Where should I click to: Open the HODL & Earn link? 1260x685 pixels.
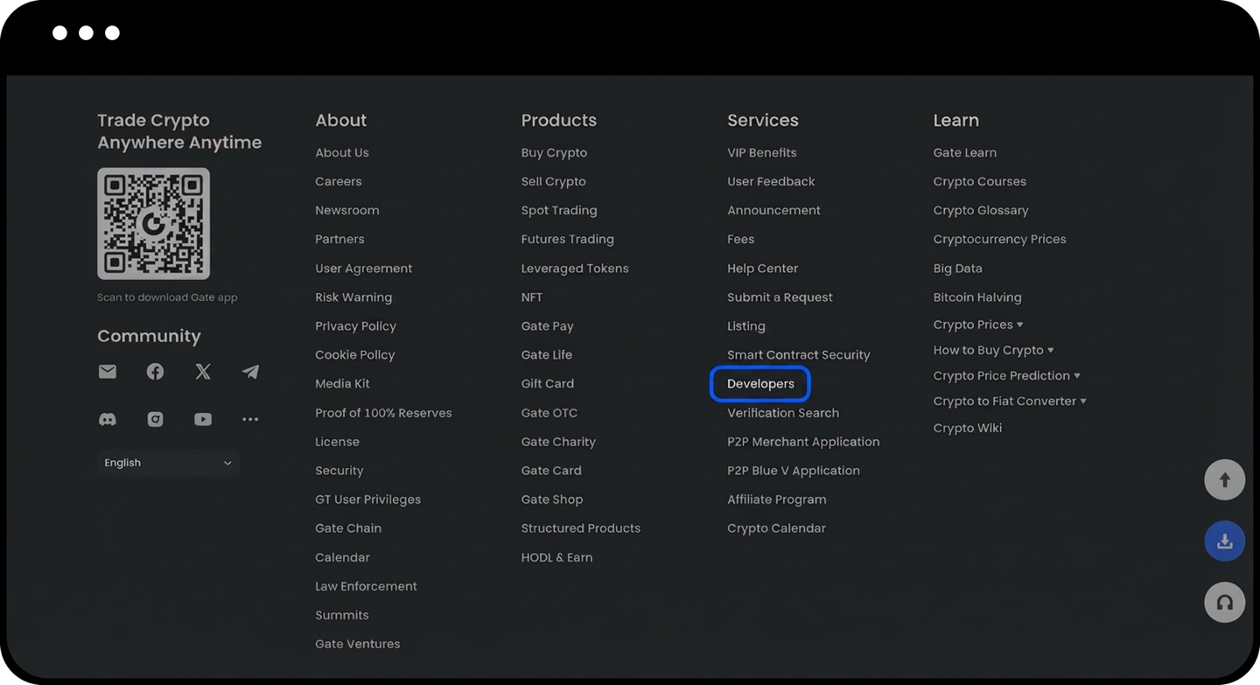click(556, 557)
